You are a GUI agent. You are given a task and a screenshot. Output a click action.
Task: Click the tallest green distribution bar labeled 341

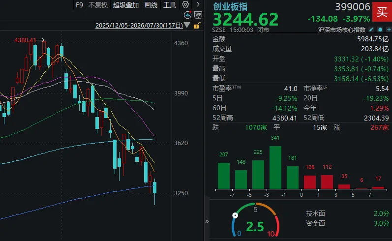[275, 167]
